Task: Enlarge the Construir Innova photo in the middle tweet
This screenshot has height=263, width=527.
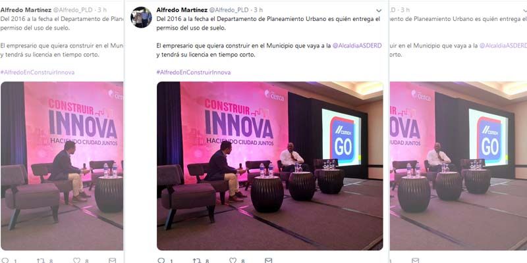Action: (x=269, y=166)
